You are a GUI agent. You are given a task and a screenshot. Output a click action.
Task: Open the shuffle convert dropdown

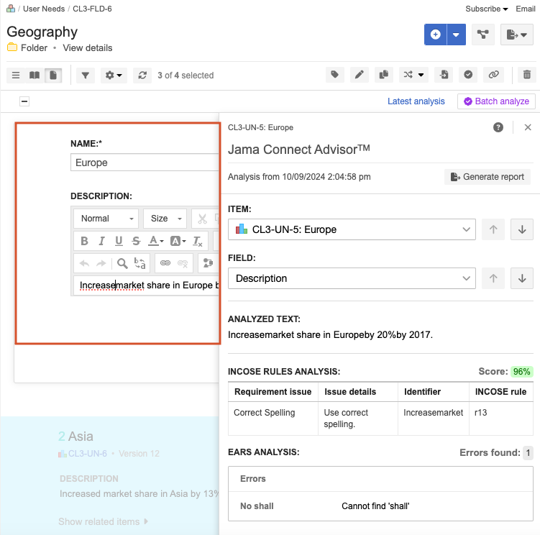point(413,75)
